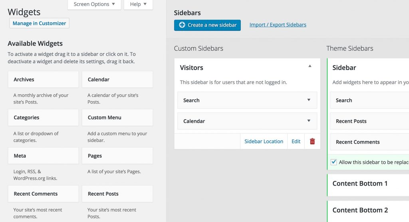Image resolution: width=409 pixels, height=222 pixels.
Task: Click Manage in Customizer button
Action: (39, 23)
